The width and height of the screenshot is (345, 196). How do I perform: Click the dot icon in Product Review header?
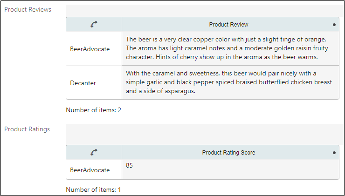coord(334,25)
